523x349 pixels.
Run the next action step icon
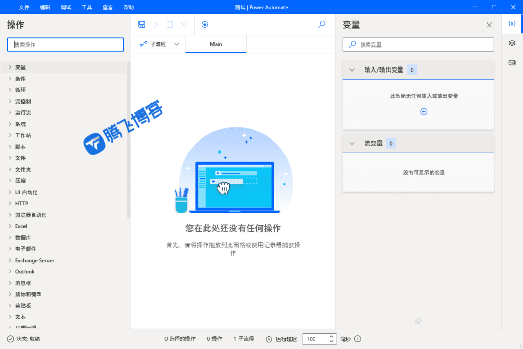(182, 24)
